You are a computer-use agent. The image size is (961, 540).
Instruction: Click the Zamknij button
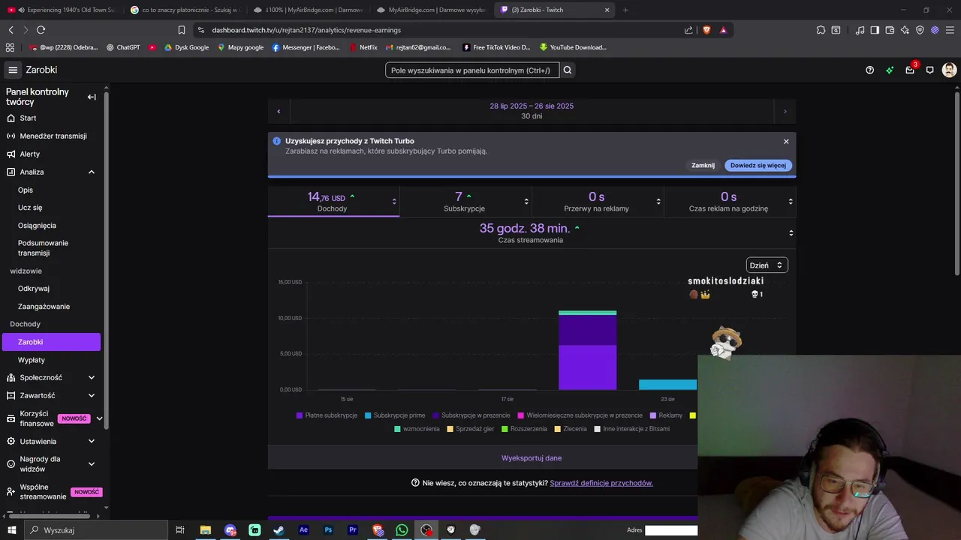click(703, 165)
